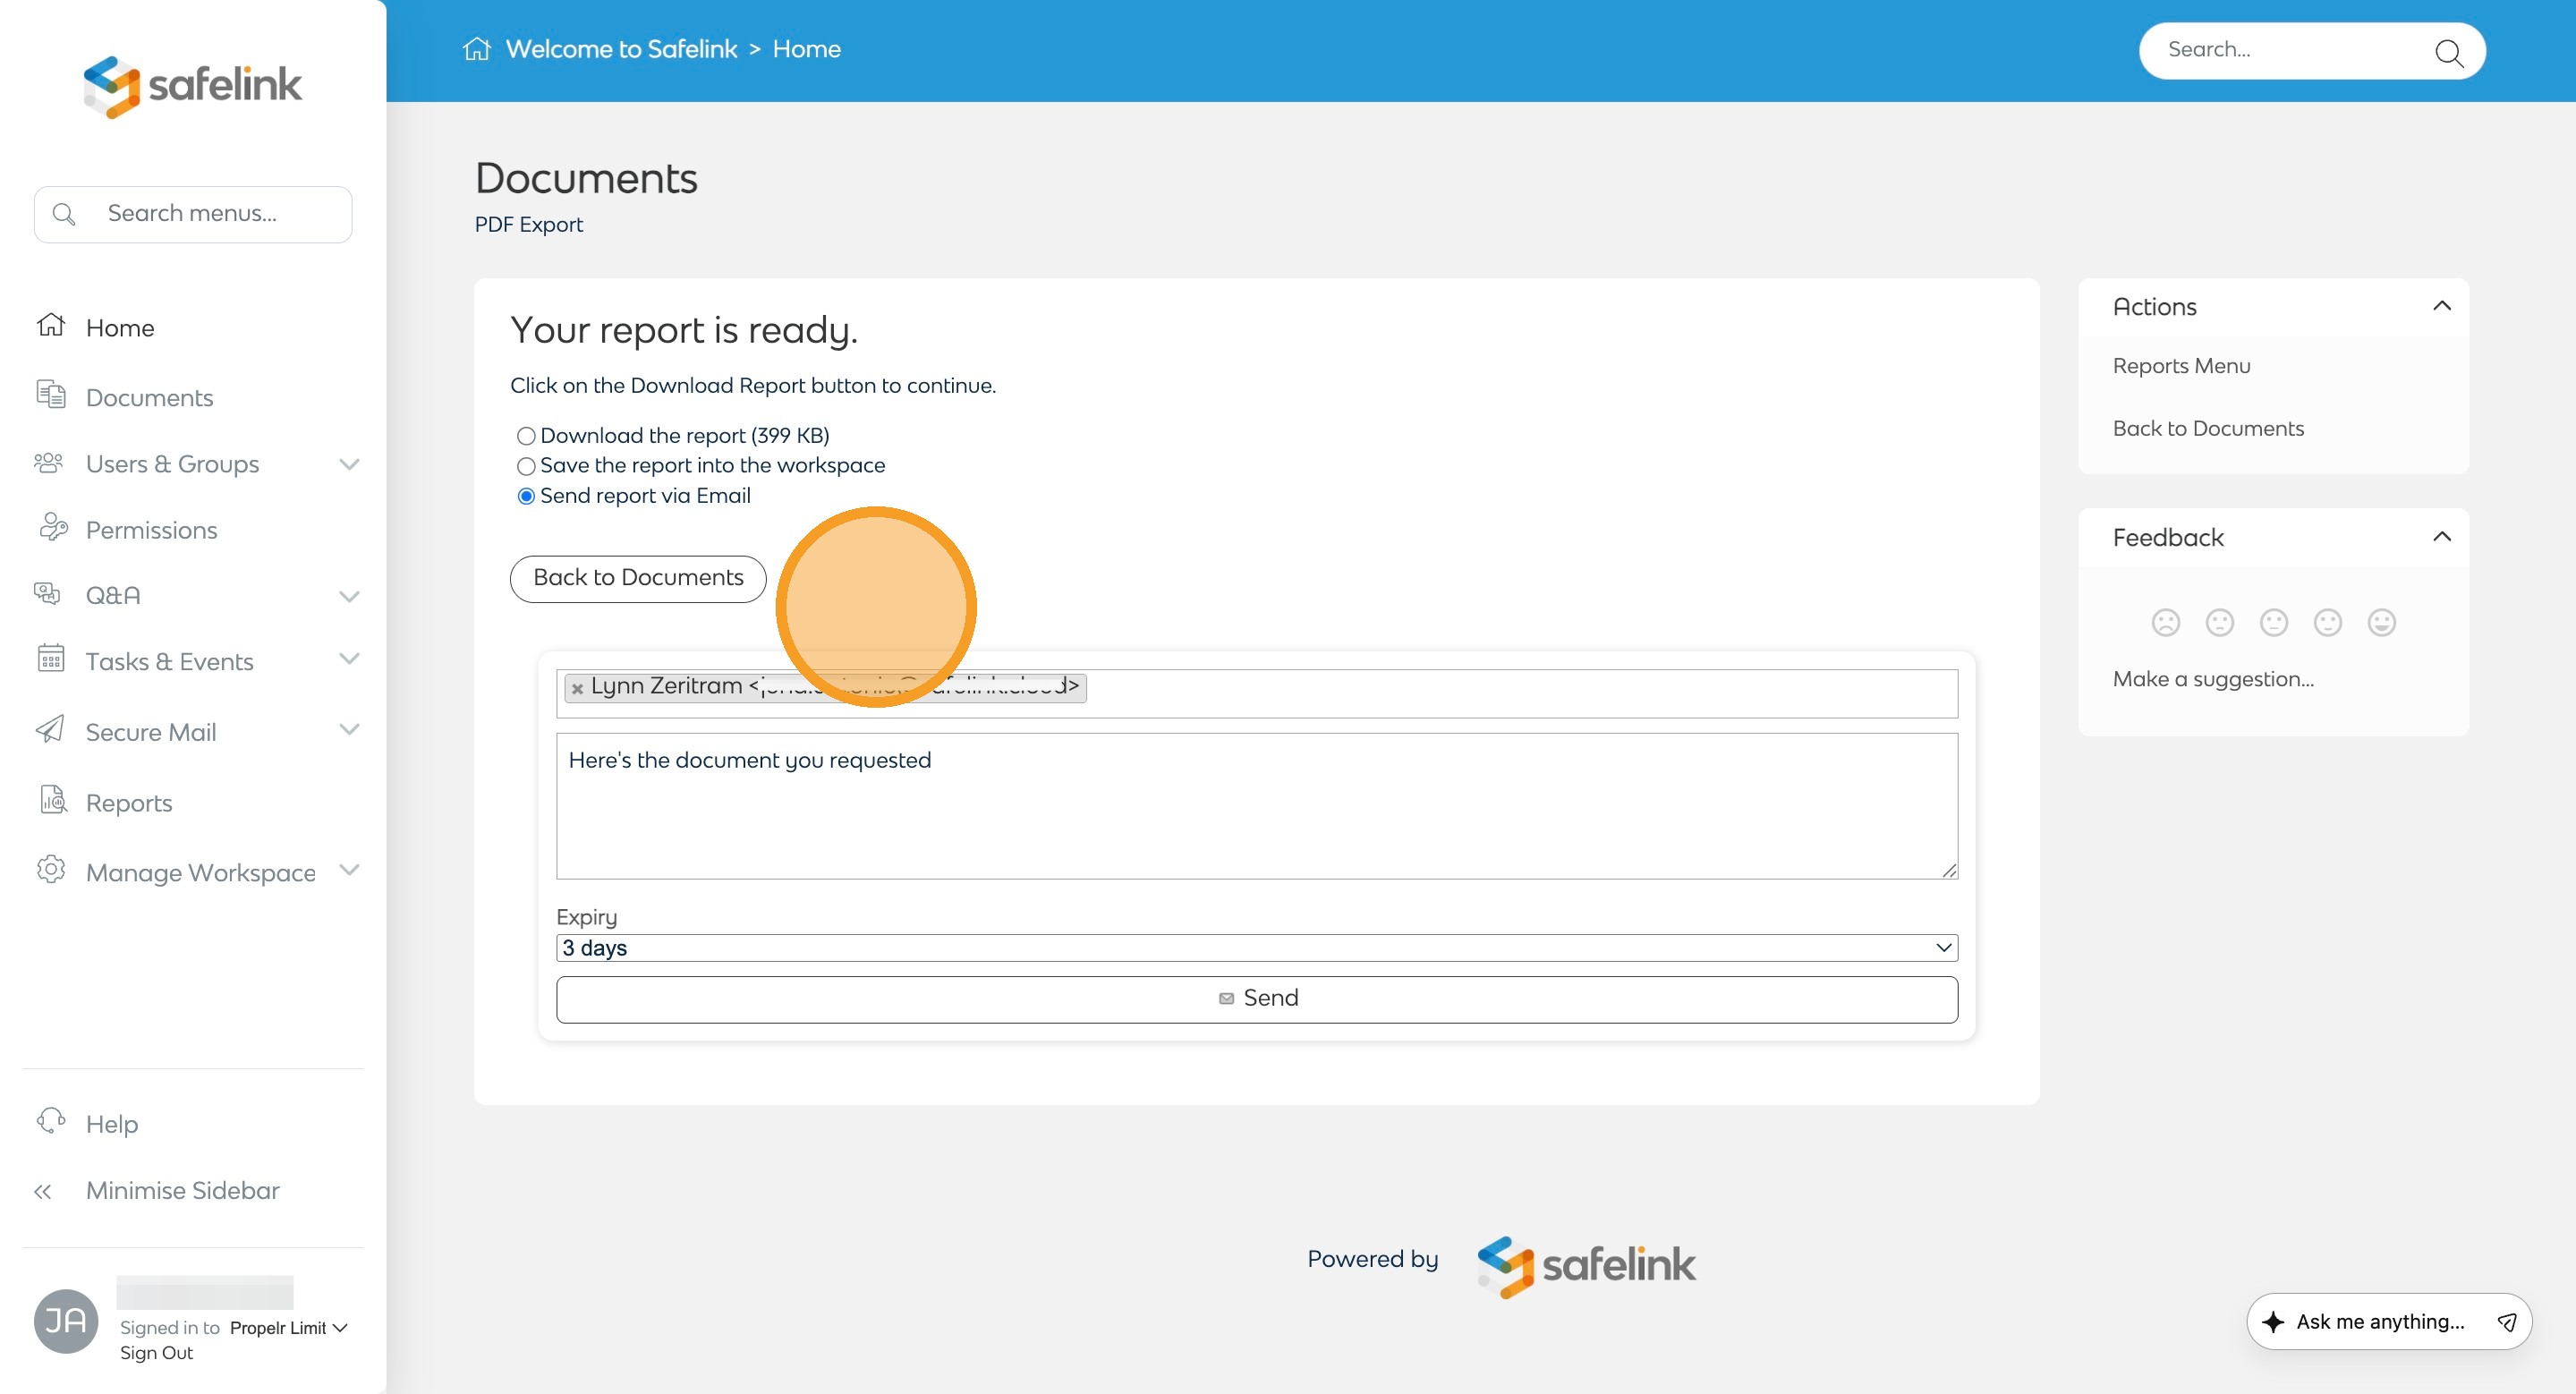Select Save the report into workspace
This screenshot has height=1394, width=2576.
[x=526, y=466]
